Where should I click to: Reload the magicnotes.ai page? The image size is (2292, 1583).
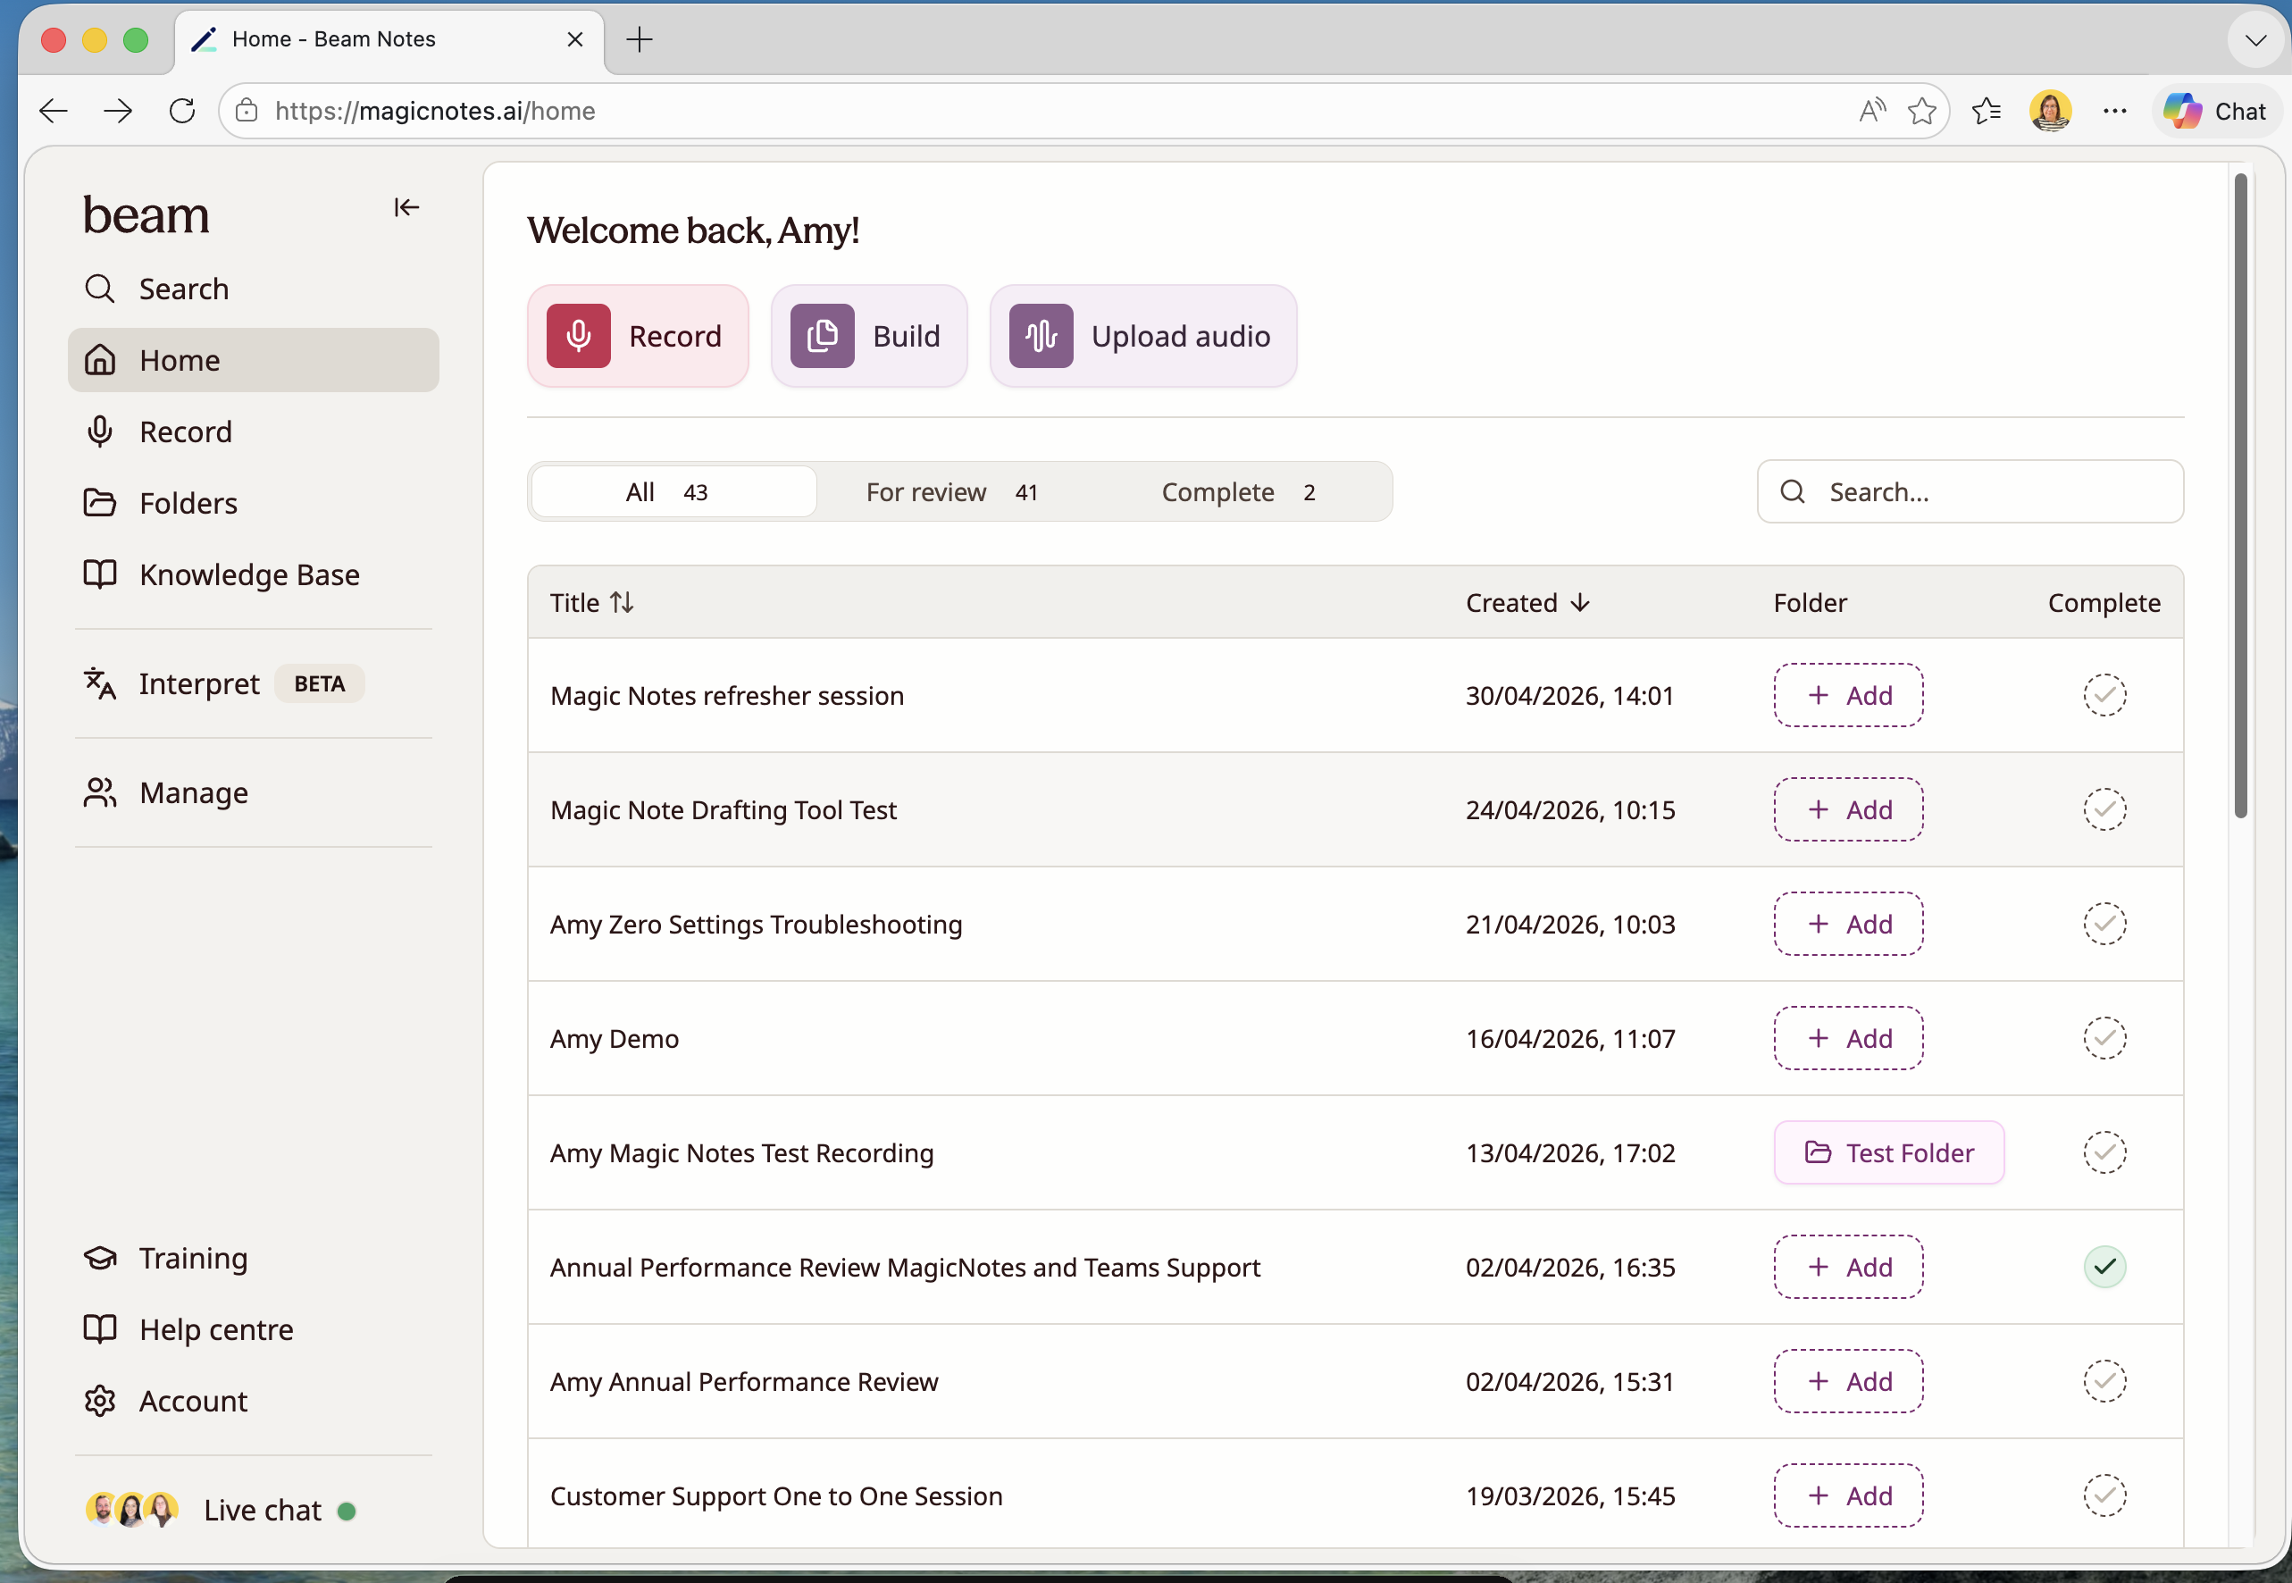(182, 111)
